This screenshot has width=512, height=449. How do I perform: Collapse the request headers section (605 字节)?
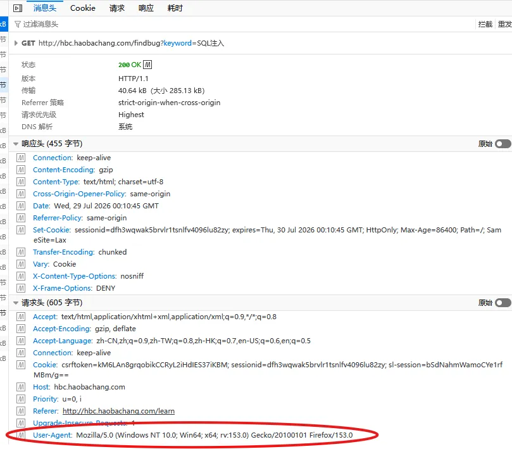click(16, 303)
